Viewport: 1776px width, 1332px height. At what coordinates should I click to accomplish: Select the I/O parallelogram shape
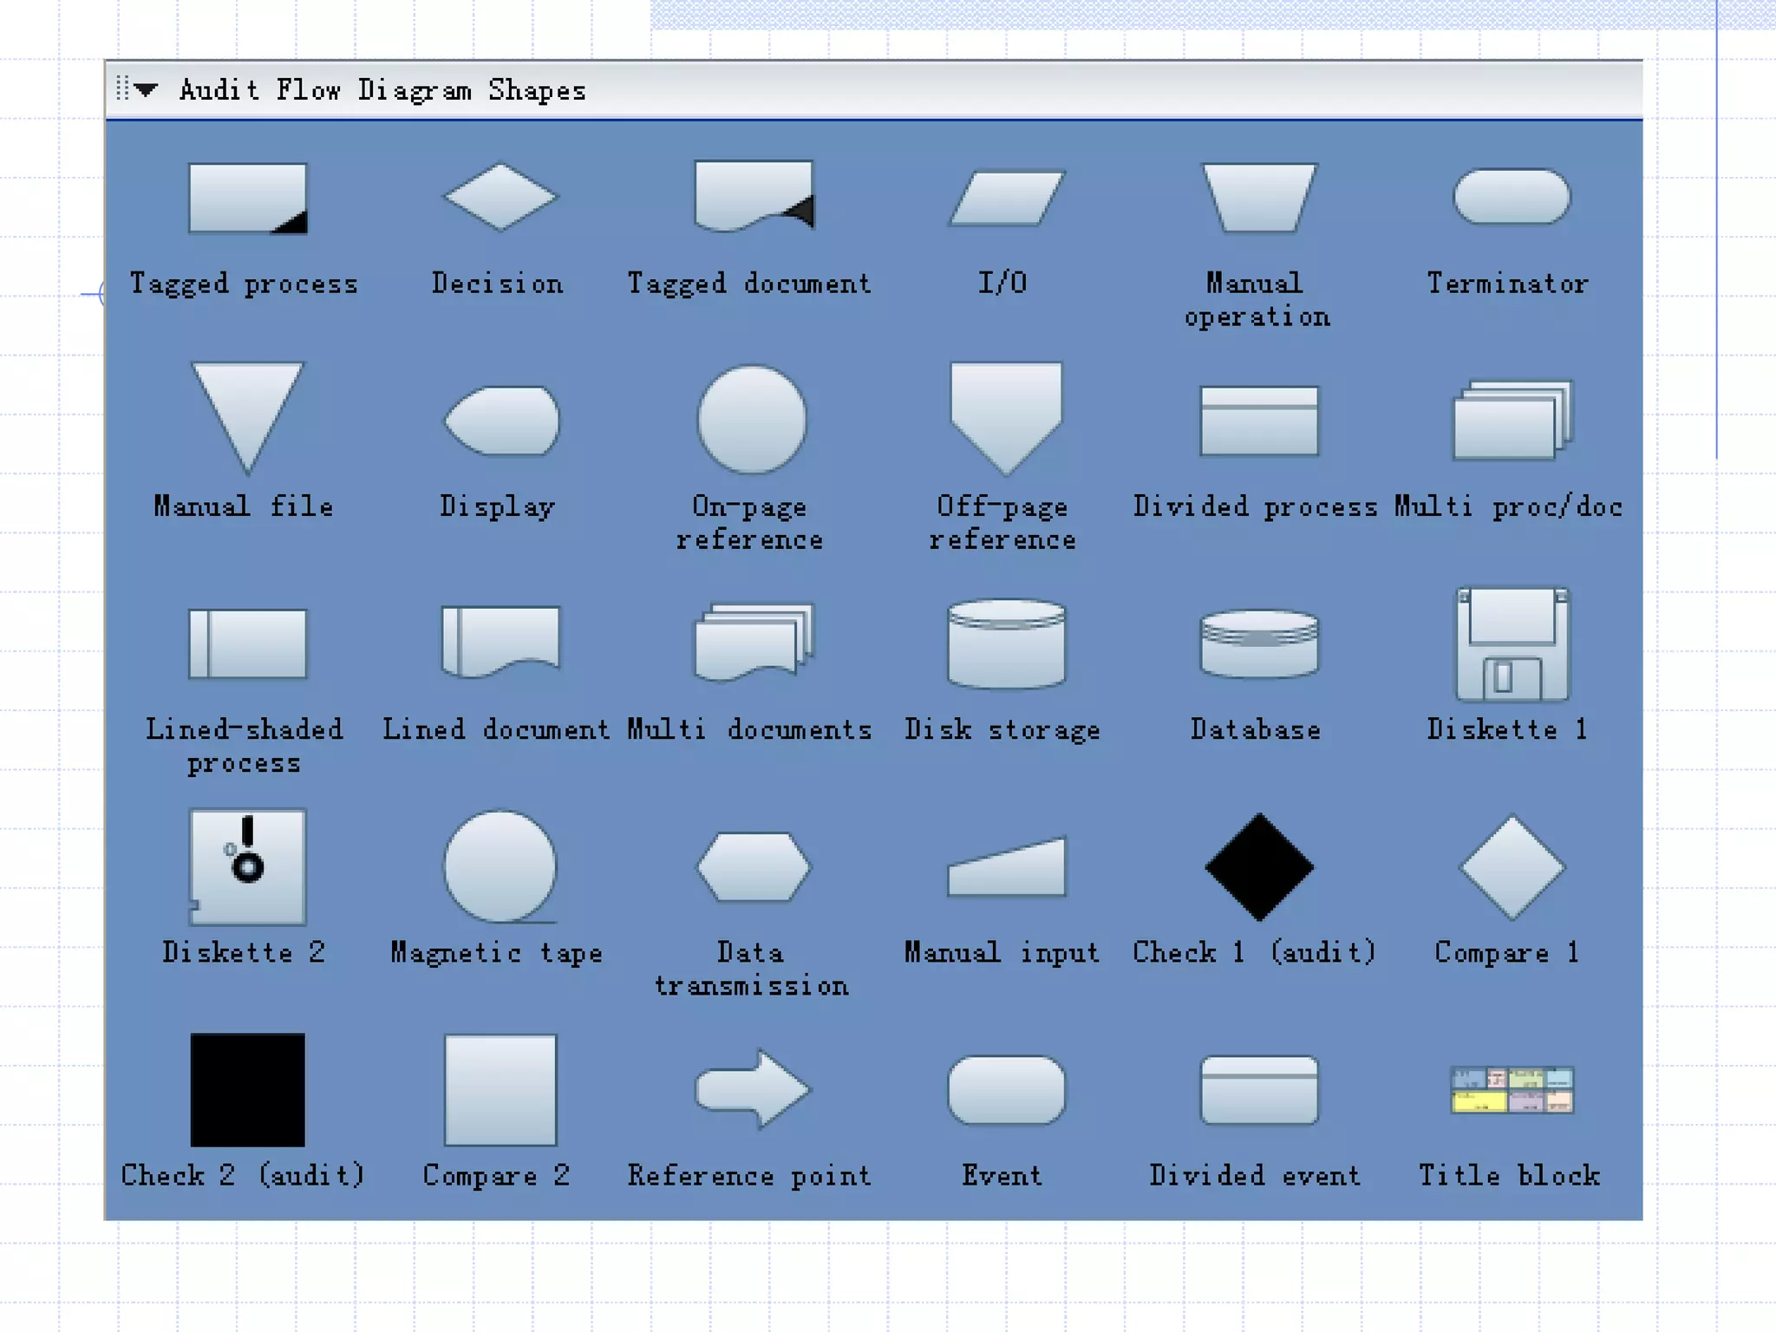point(1006,198)
